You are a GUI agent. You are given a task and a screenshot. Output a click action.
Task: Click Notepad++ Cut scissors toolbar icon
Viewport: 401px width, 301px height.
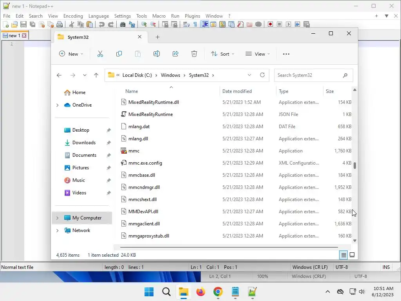point(72,24)
